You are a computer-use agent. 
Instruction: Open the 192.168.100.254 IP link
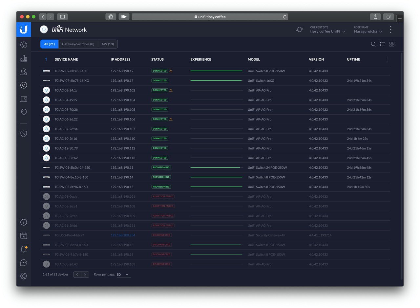pos(123,235)
